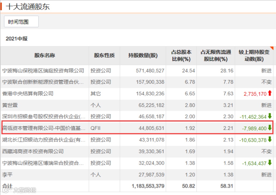Click the green down arrow beside -1,634,437
This screenshot has height=195, width=276.
coord(270,162)
